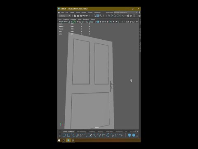Open the viewport Shading panel menu

pyautogui.click(x=66, y=19)
